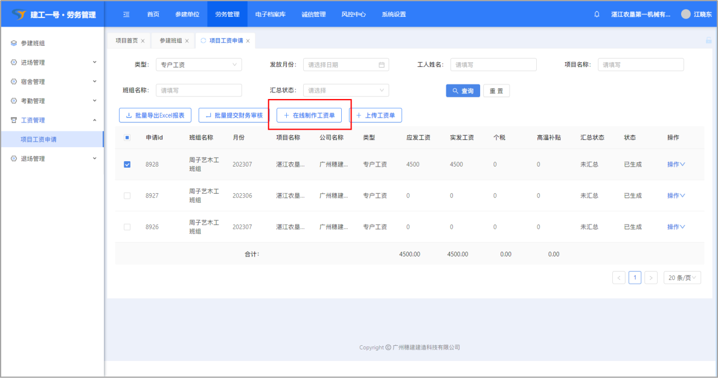The width and height of the screenshot is (718, 379).
Task: Close the 参建班组 tab with its x icon
Action: (187, 41)
